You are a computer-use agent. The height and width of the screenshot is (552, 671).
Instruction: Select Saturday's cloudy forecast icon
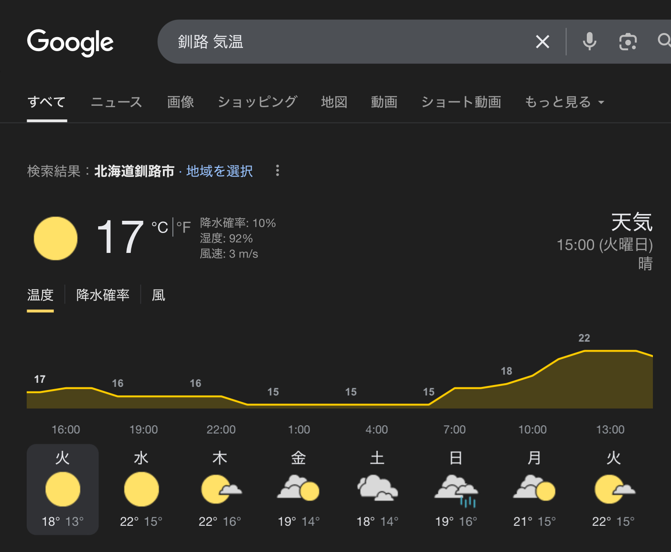coord(377,488)
